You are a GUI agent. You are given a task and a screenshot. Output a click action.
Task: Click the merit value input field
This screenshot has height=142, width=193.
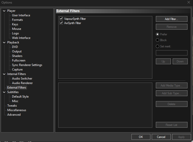point(171,53)
